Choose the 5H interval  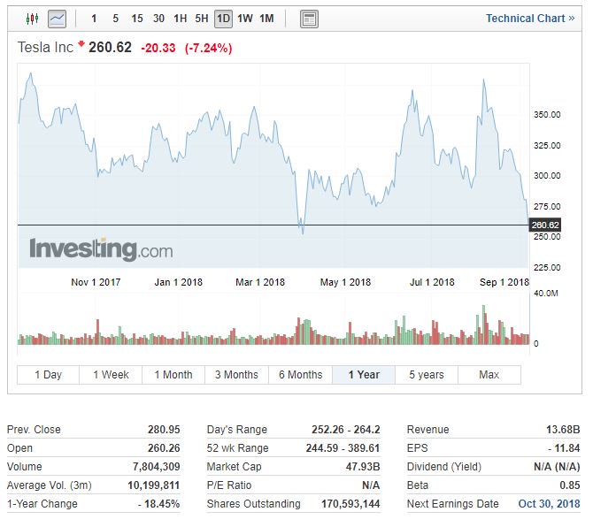point(202,19)
